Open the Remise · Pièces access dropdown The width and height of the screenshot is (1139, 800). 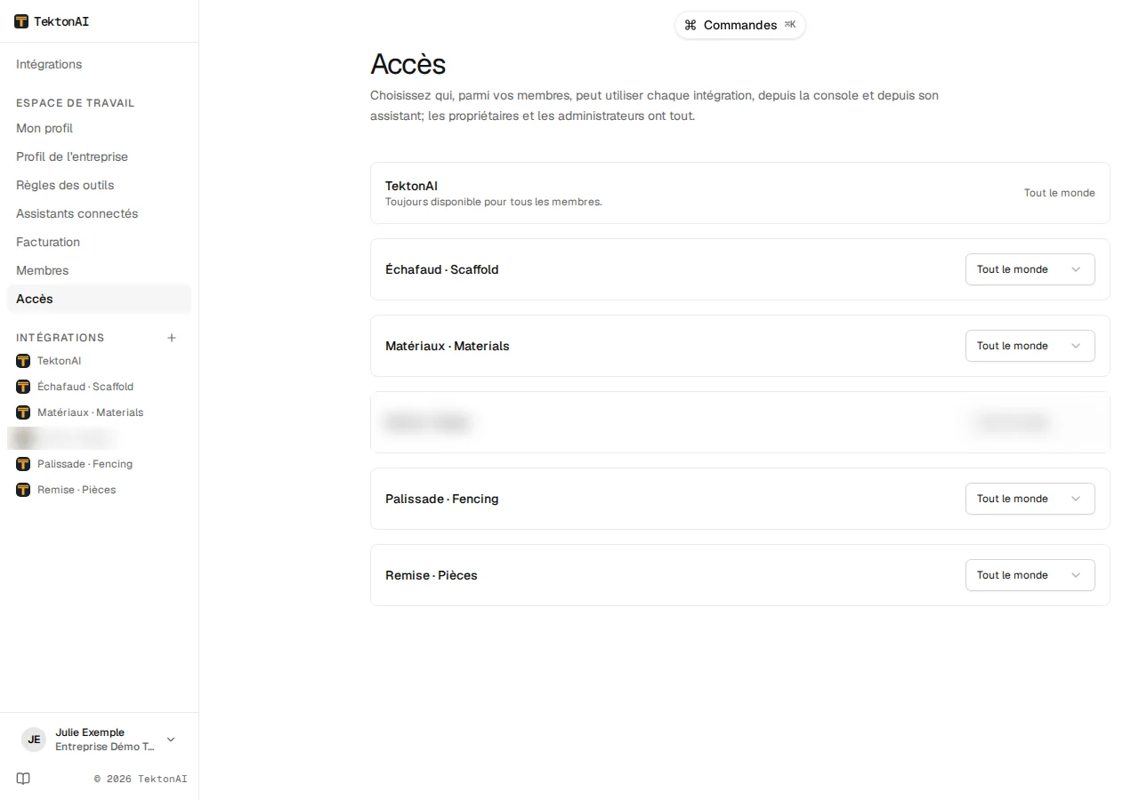(1030, 575)
